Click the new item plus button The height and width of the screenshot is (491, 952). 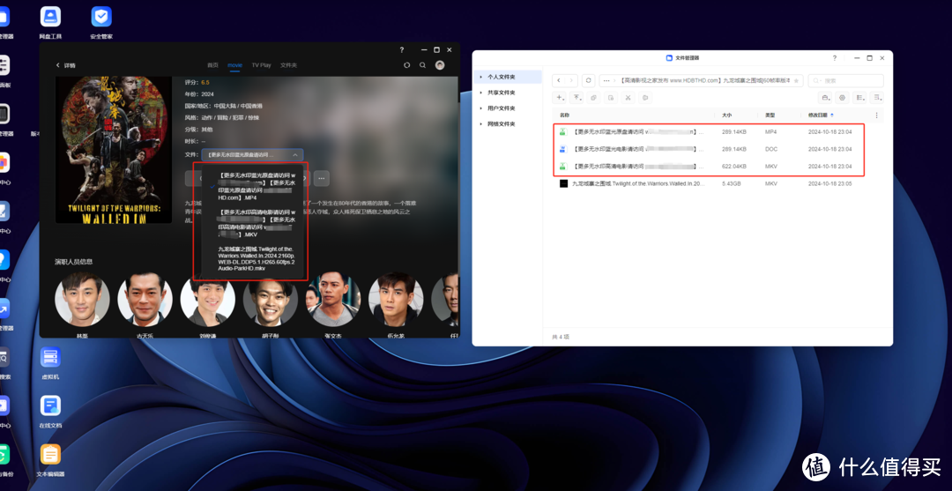561,98
